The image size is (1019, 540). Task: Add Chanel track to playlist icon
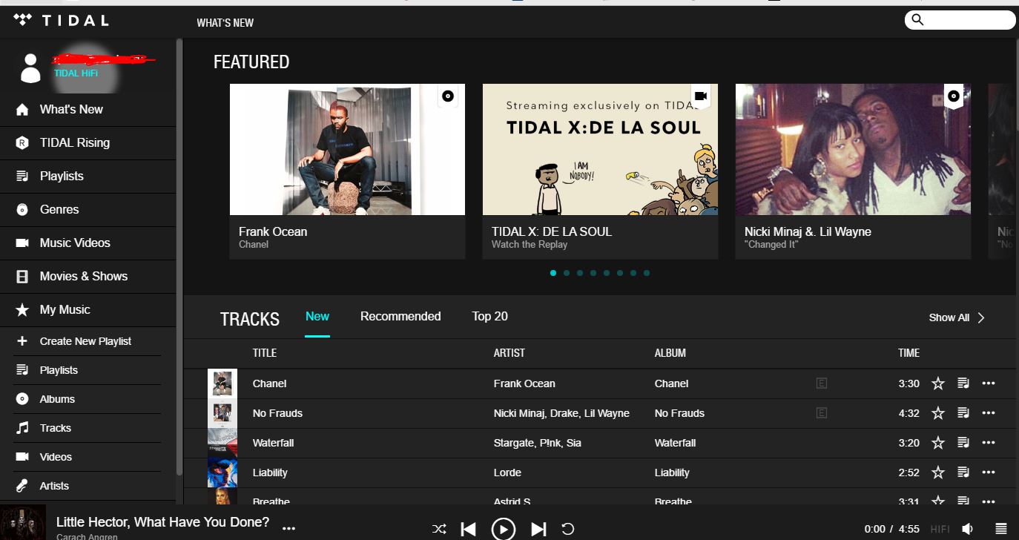pyautogui.click(x=963, y=383)
